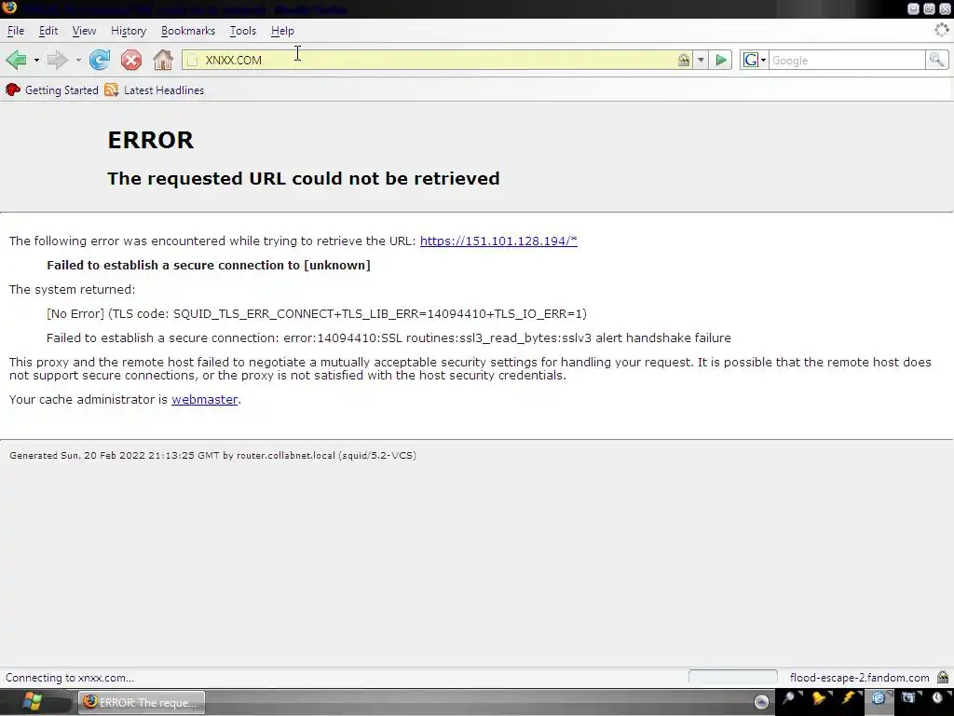
Task: Open the Bookmarks menu
Action: coord(188,31)
